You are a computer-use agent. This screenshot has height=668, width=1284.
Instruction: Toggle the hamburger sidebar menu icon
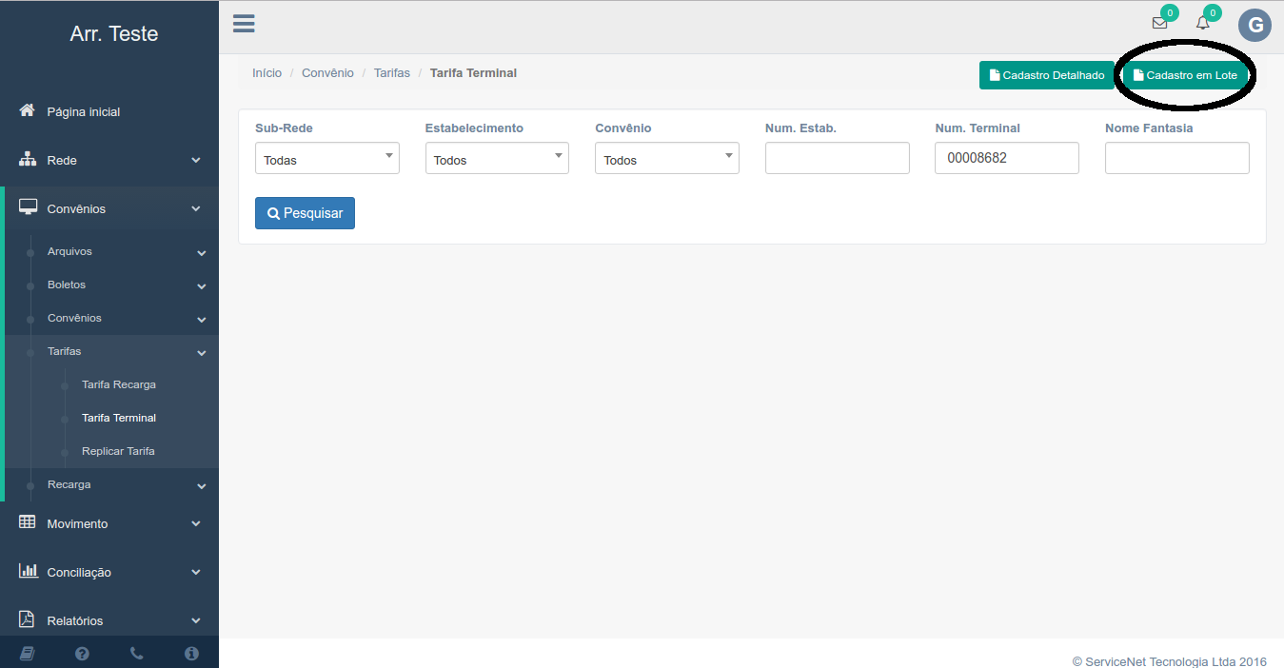[x=244, y=24]
